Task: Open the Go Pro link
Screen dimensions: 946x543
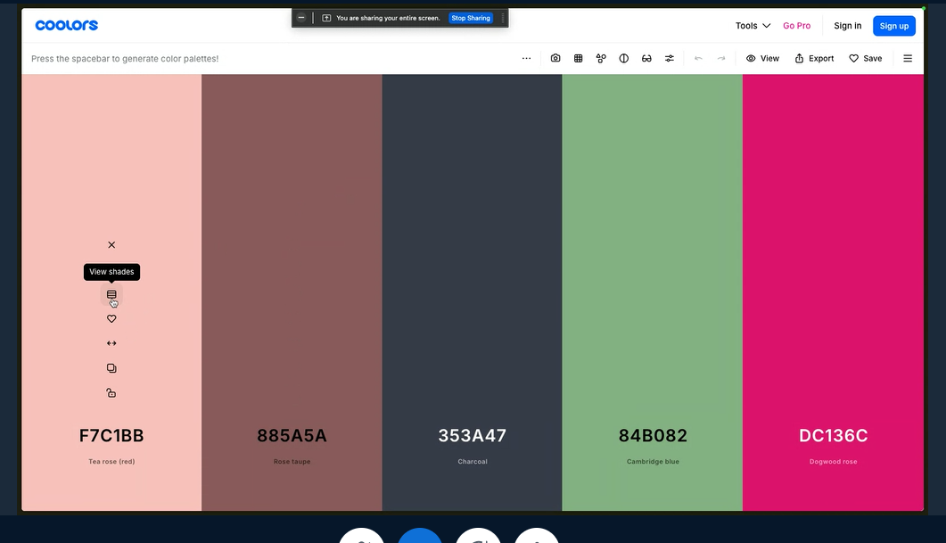Action: (796, 25)
